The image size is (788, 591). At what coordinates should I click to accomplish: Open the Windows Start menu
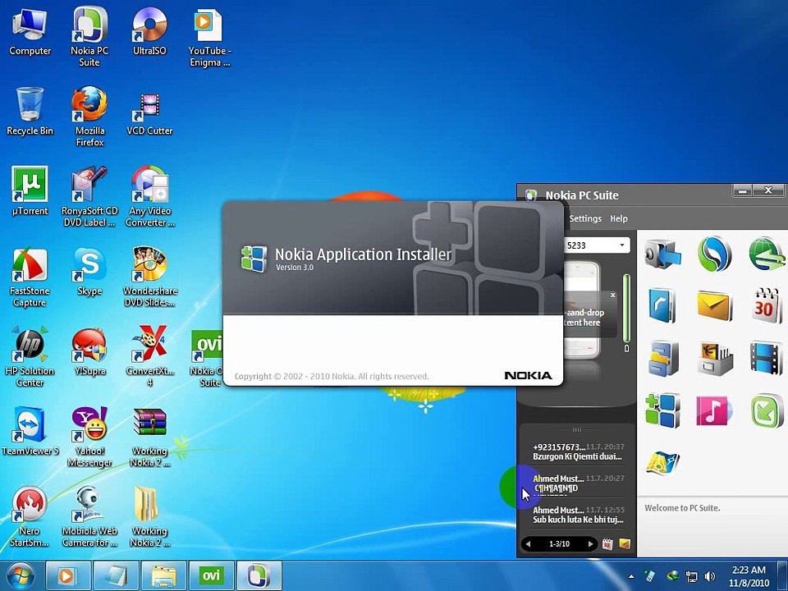pos(21,575)
